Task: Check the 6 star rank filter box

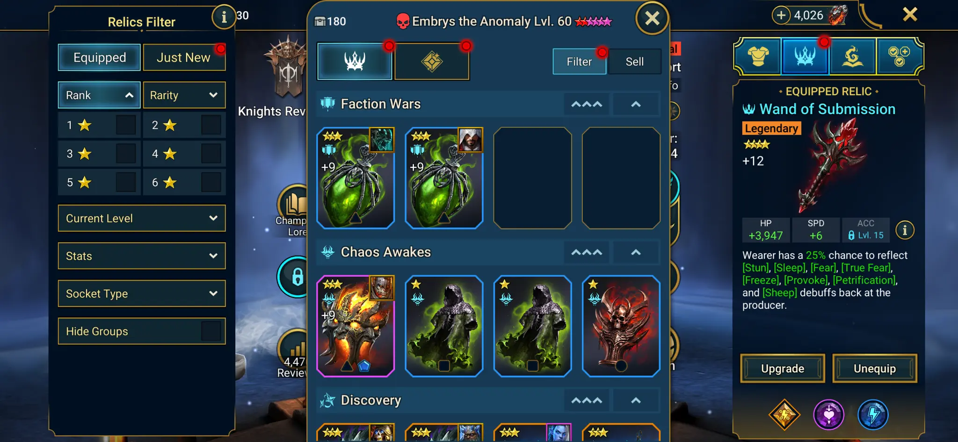Action: [211, 182]
